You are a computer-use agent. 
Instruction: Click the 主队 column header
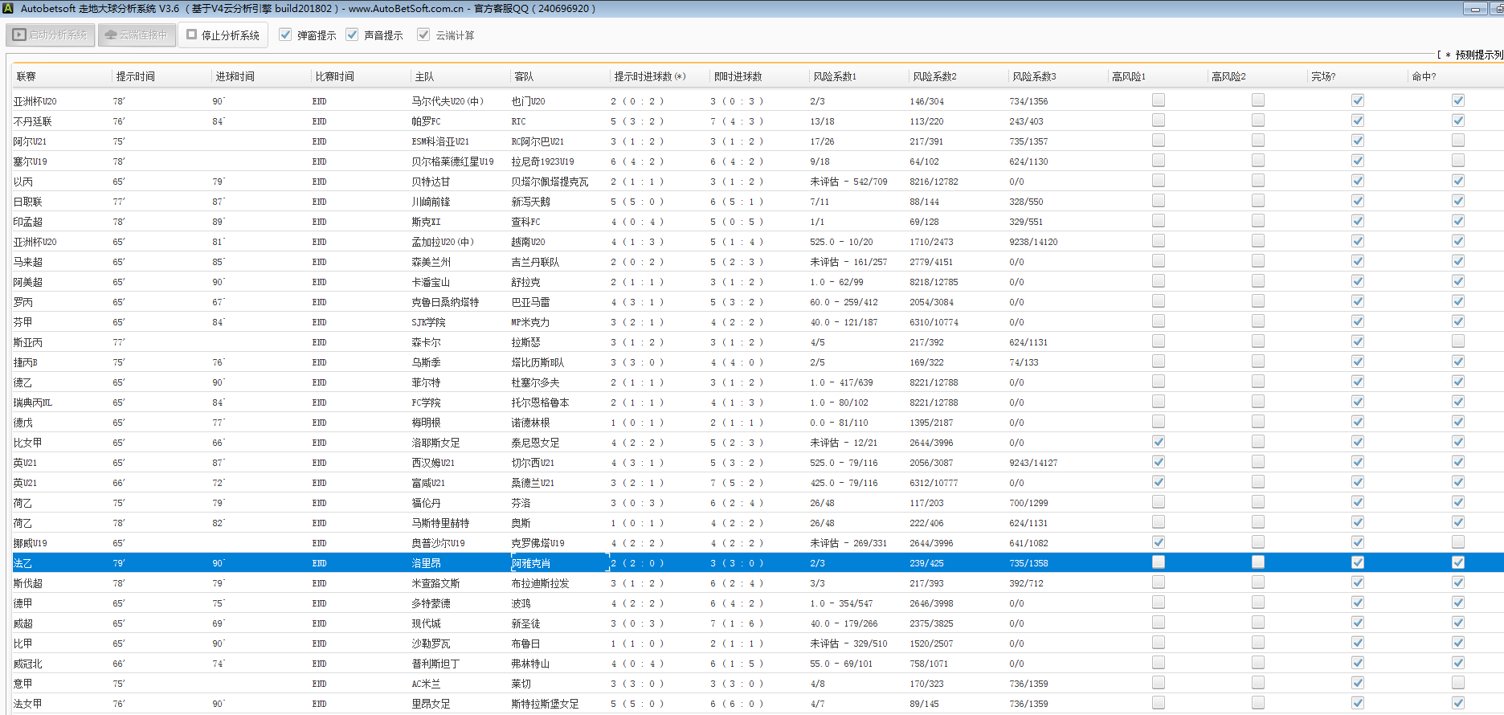click(424, 76)
